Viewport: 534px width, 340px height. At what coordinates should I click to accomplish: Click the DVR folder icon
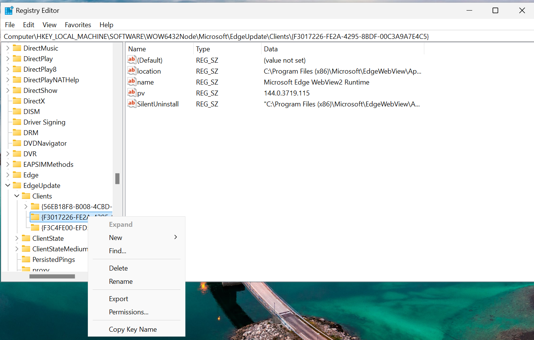coord(17,154)
